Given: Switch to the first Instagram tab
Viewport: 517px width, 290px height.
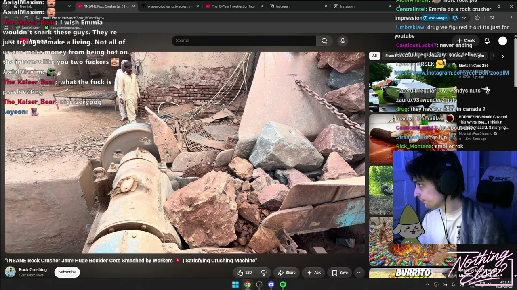Looking at the screenshot, I should [298, 6].
